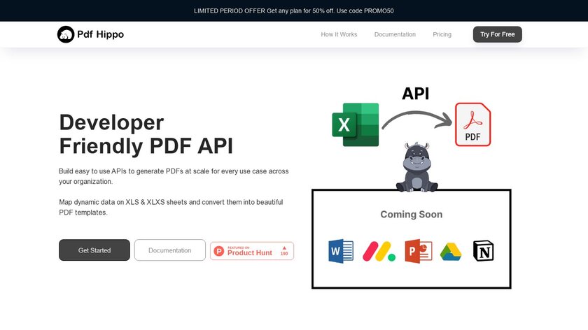Click the monday.com icon
Image resolution: width=588 pixels, height=330 pixels.
pos(379,251)
